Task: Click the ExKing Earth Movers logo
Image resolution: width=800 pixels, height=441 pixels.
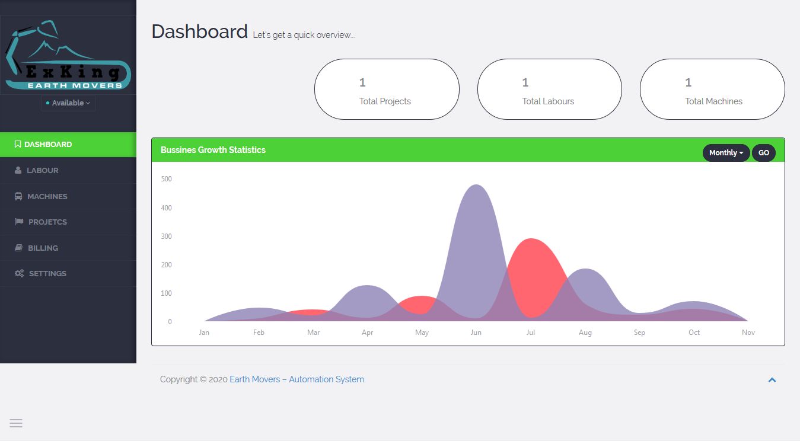Action: coord(68,55)
